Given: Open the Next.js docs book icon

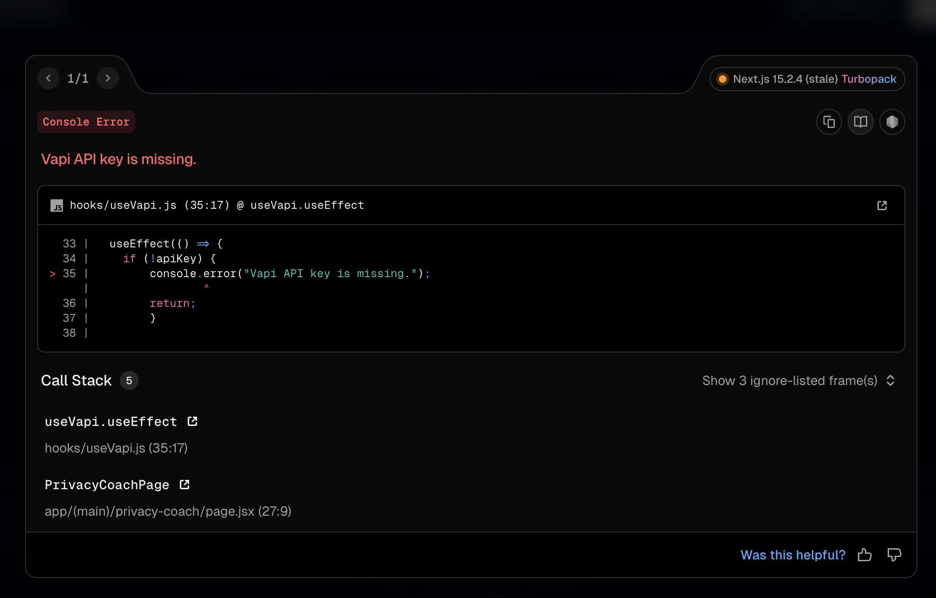Looking at the screenshot, I should (861, 122).
